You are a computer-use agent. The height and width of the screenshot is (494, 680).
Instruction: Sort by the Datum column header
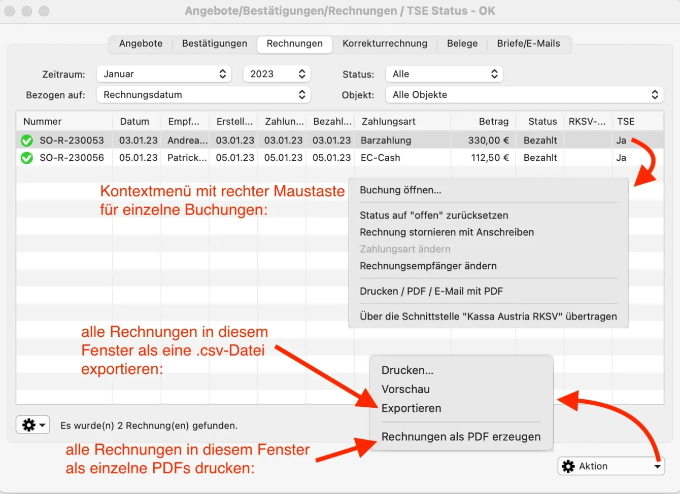pyautogui.click(x=137, y=121)
